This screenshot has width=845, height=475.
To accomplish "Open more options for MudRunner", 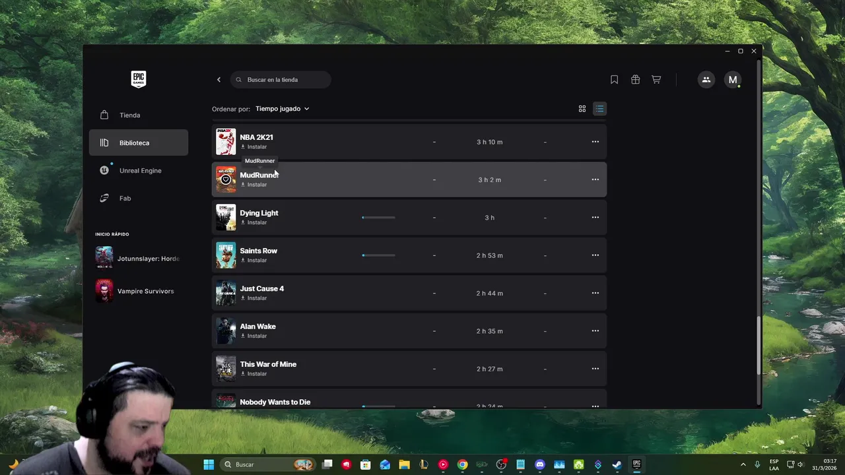I will pos(595,179).
